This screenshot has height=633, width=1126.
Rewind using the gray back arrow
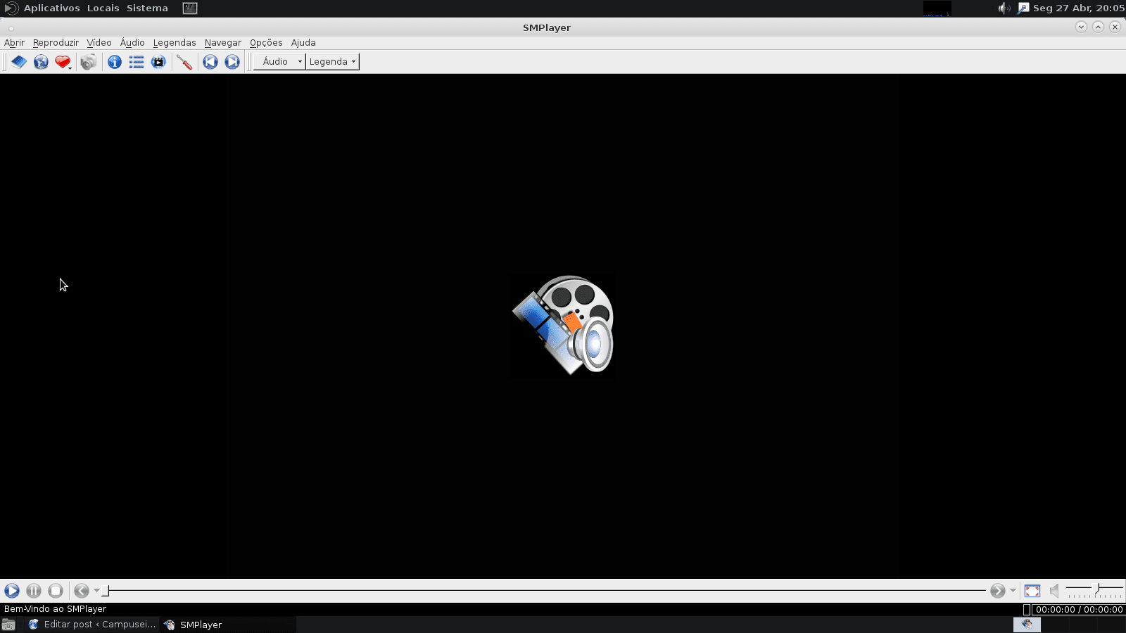tap(82, 591)
